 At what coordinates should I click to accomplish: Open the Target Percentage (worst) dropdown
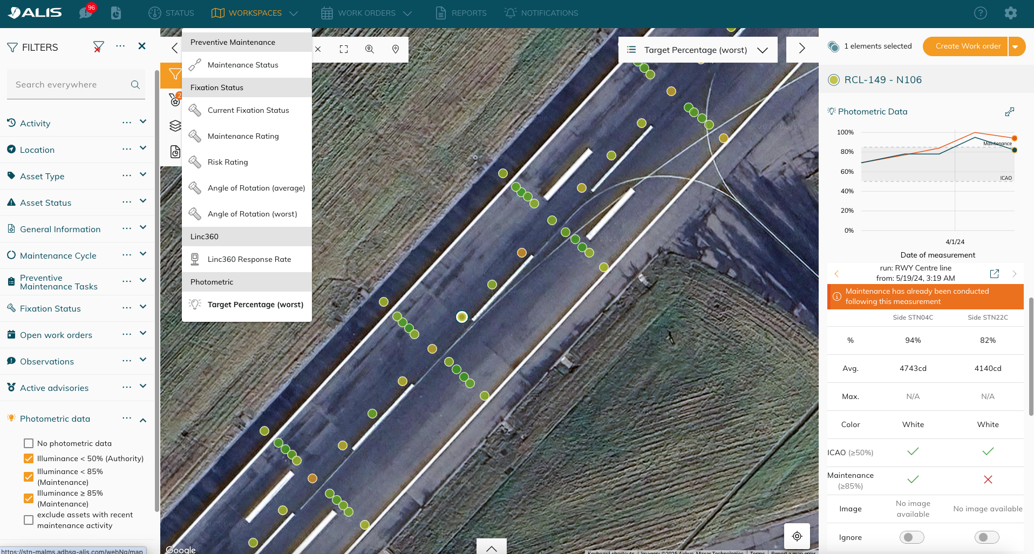tap(697, 50)
